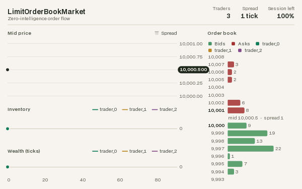Click the Spread value 1 tick
Screen dimensions: 302x189
(249, 16)
